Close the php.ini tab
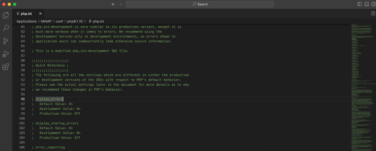The height and width of the screenshot is (151, 376). pos(40,13)
